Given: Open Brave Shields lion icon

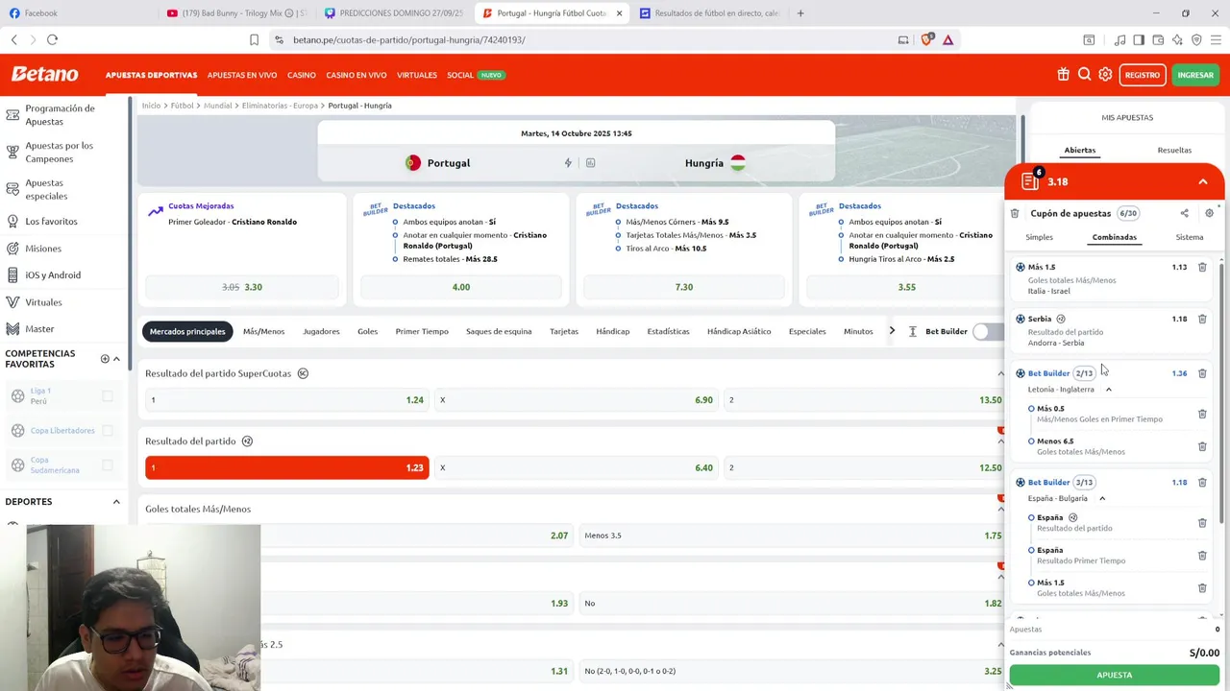Looking at the screenshot, I should 926,39.
